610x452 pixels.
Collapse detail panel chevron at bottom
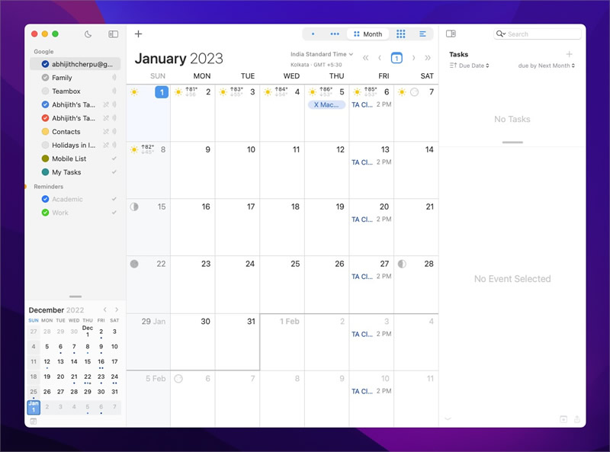(x=448, y=419)
